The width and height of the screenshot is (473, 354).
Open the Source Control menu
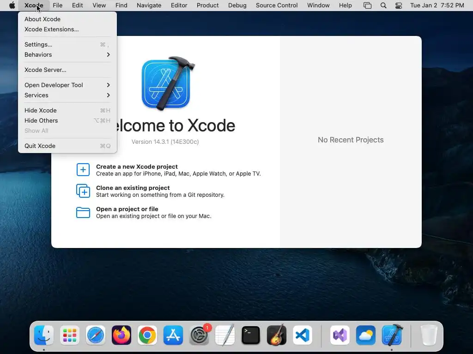coord(277,5)
